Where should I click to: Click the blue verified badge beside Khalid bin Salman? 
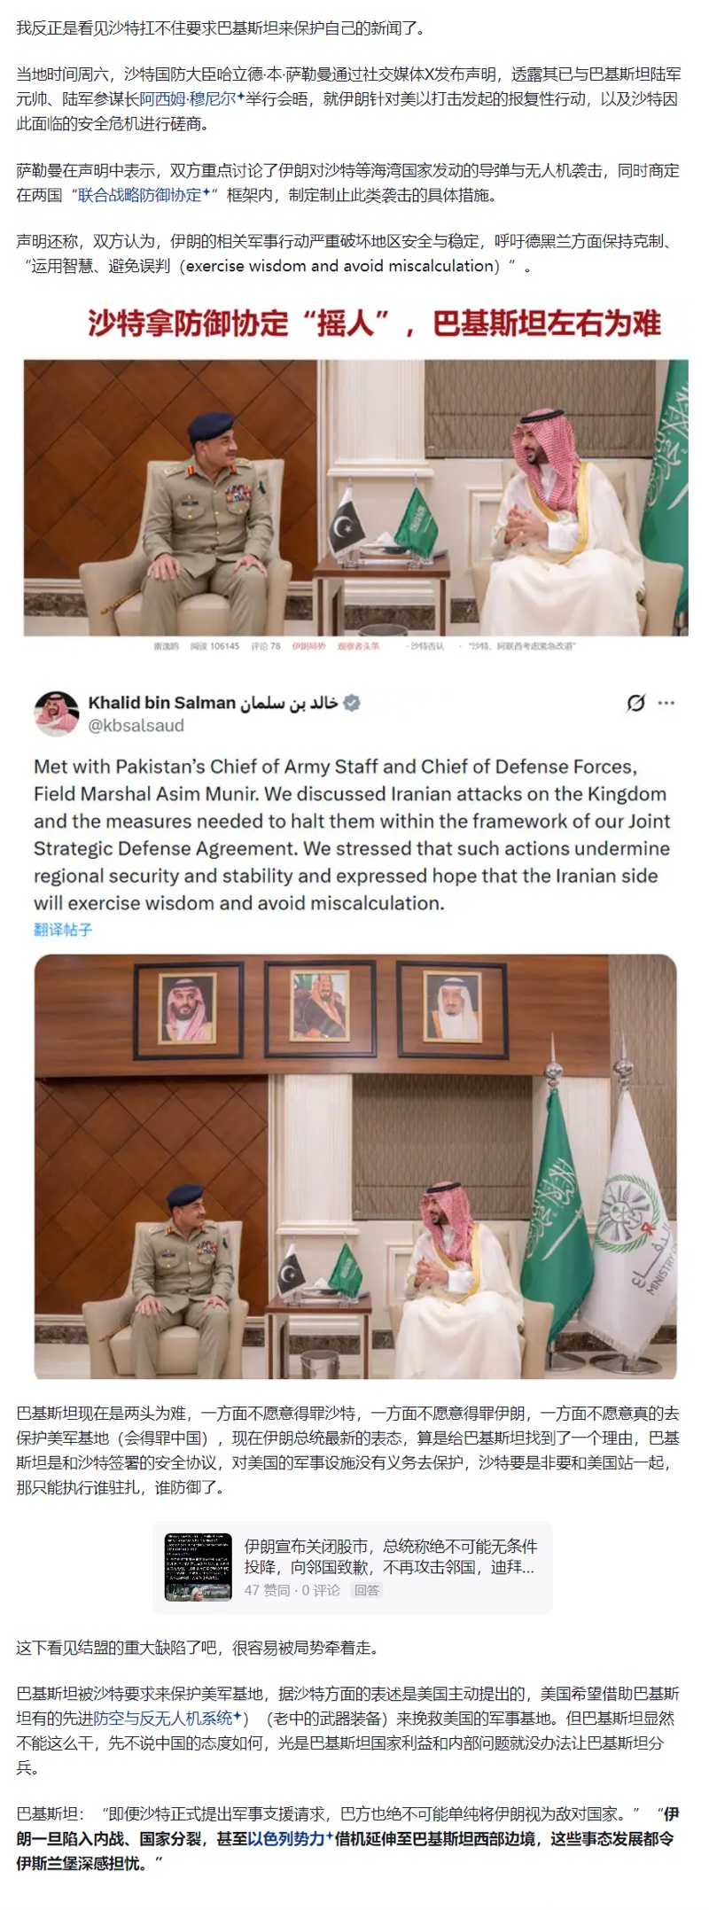(352, 703)
